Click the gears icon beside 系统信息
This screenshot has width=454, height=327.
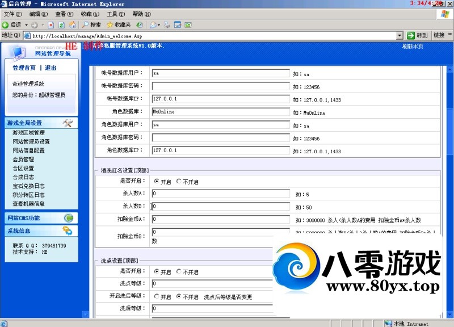(x=68, y=230)
